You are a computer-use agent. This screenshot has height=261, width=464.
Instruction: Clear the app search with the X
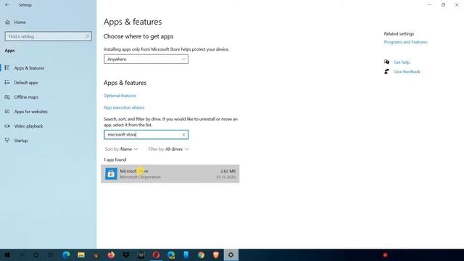pyautogui.click(x=183, y=135)
